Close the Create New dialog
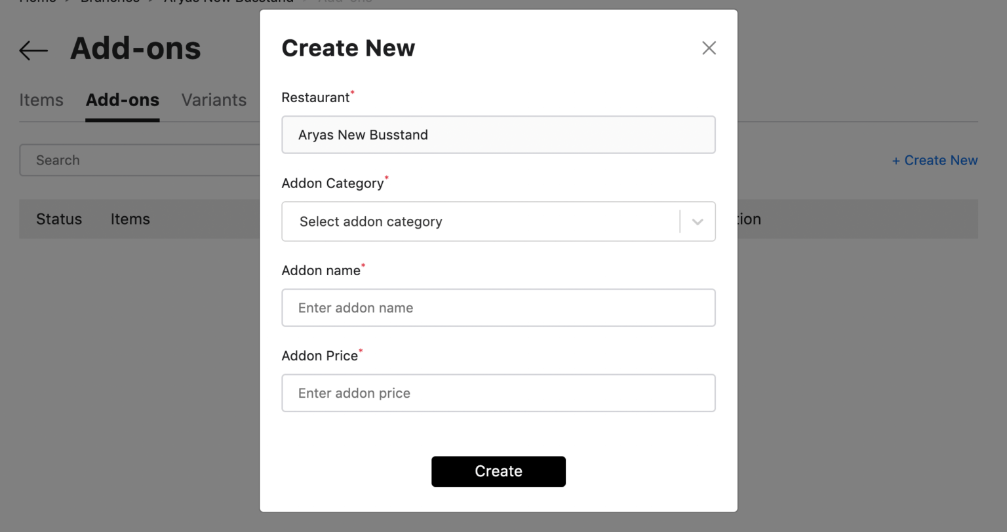 click(709, 48)
